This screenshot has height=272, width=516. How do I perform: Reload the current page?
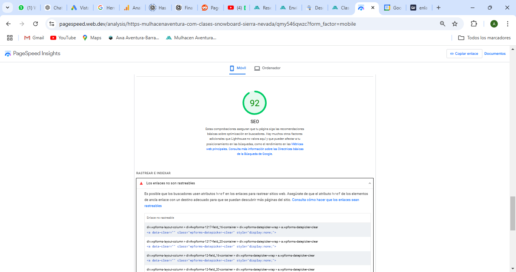tap(36, 24)
